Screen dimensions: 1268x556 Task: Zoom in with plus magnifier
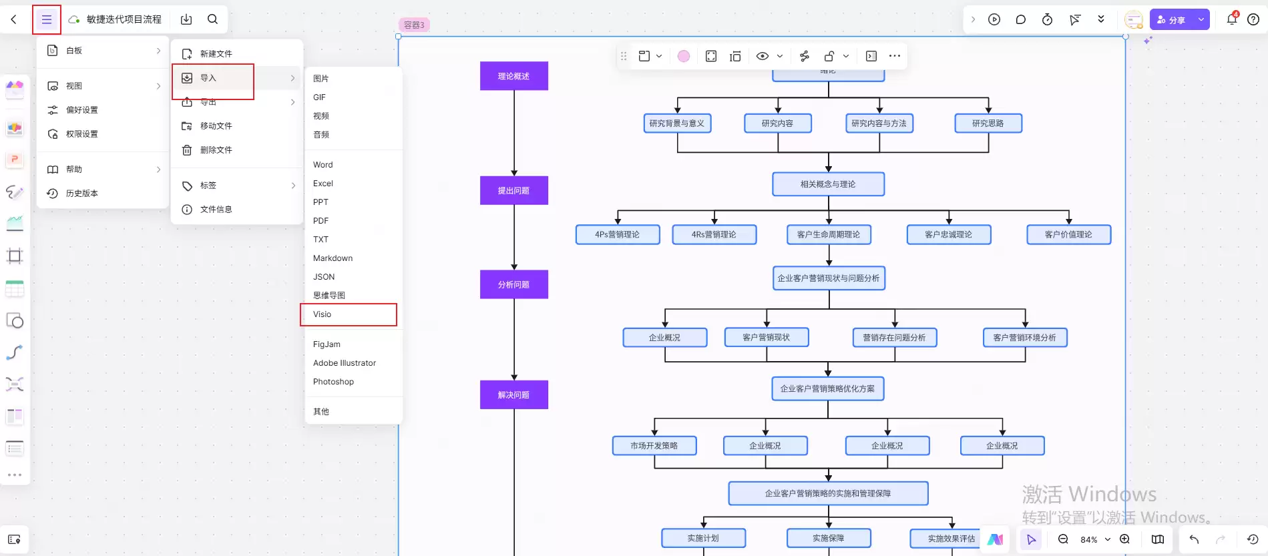(x=1124, y=539)
